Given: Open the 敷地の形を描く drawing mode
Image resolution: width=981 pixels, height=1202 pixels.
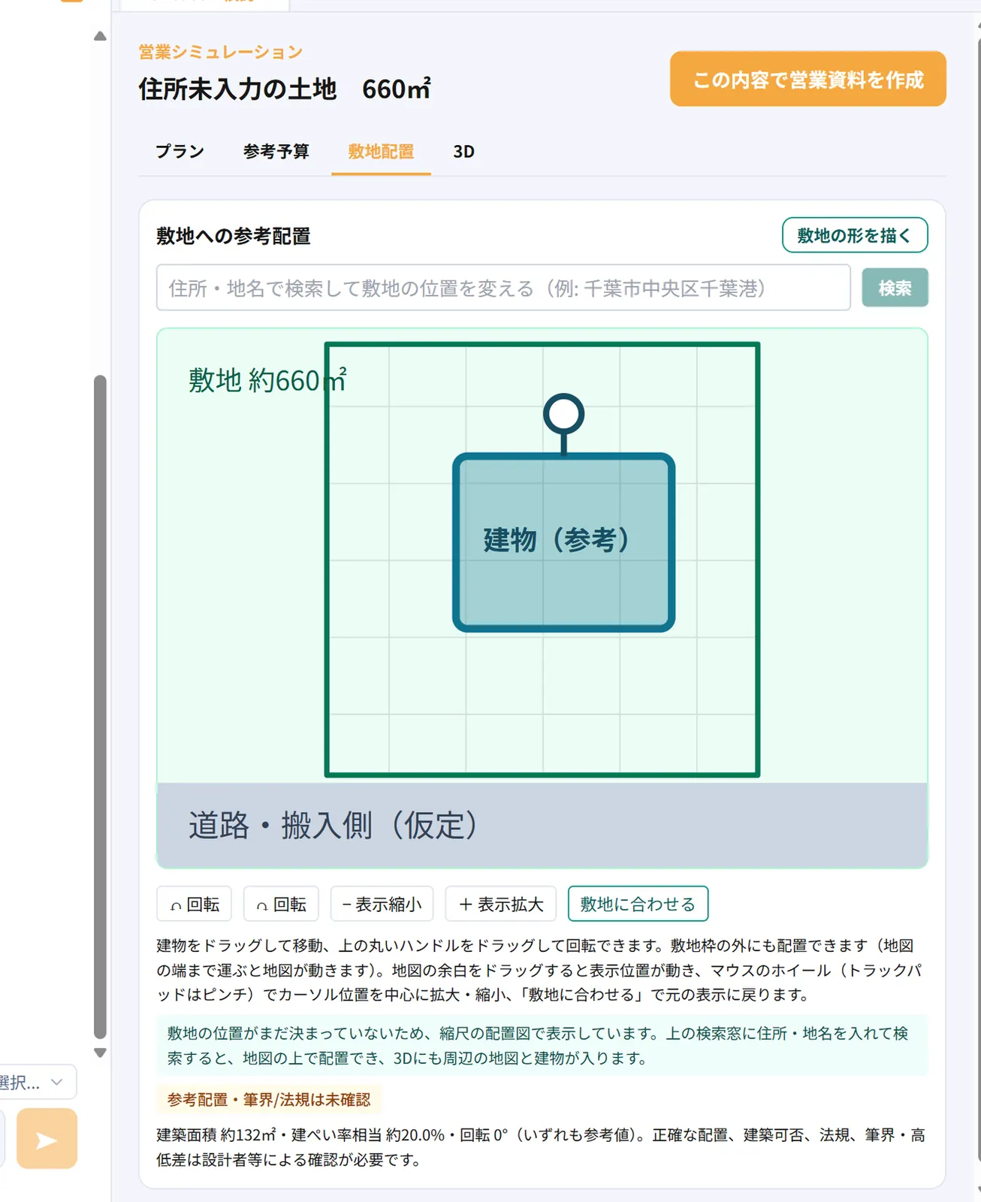Looking at the screenshot, I should click(855, 235).
